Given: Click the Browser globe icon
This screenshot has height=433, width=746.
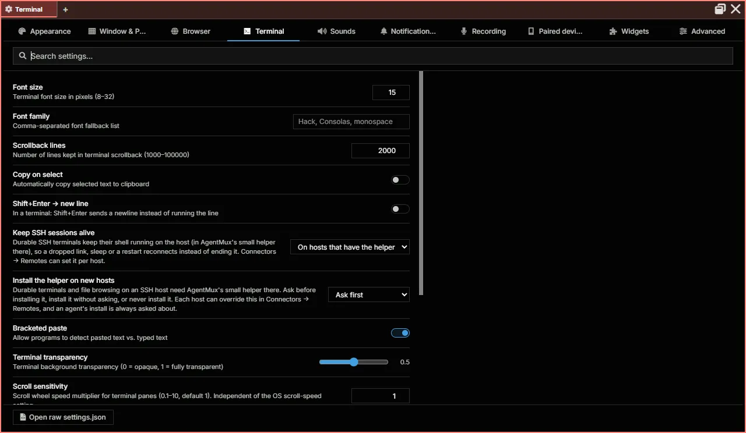Looking at the screenshot, I should tap(175, 31).
